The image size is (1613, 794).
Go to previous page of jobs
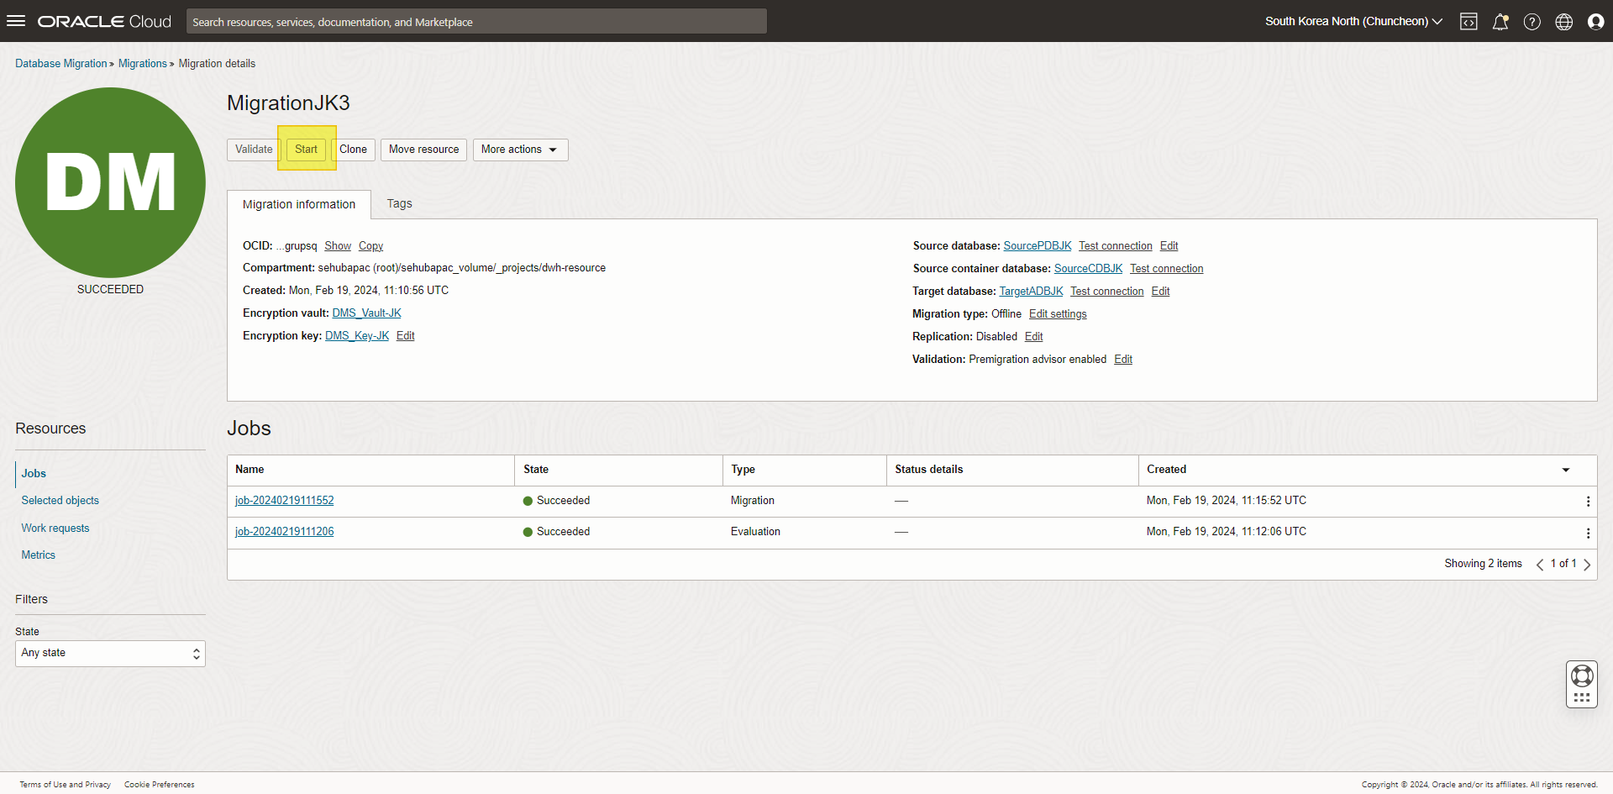tap(1540, 565)
